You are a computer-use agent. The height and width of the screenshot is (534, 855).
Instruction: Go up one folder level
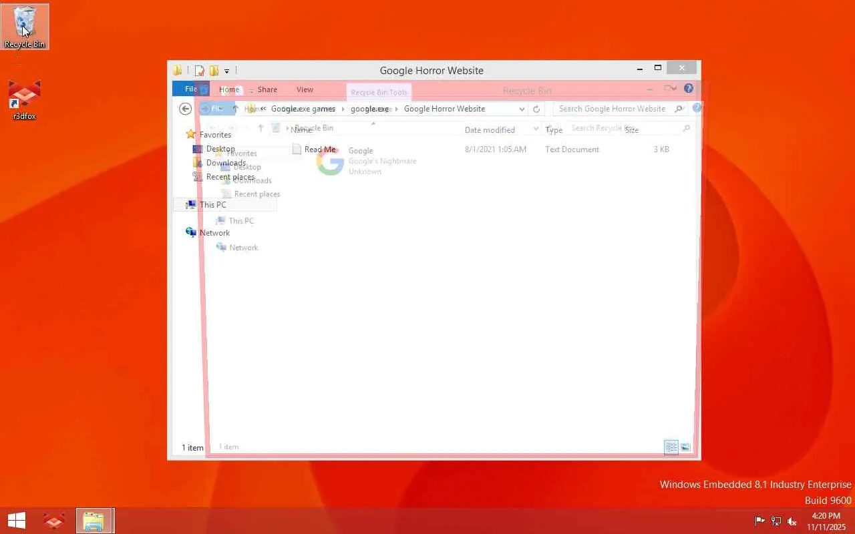[x=235, y=109]
